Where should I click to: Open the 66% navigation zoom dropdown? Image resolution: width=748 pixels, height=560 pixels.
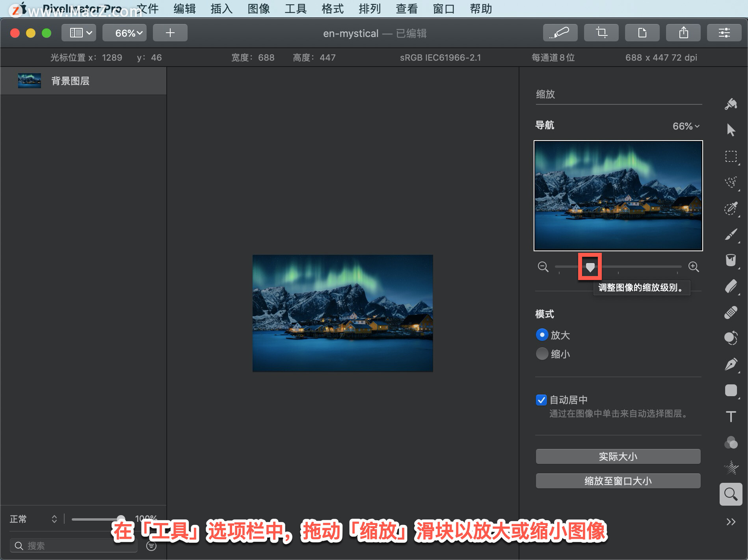pyautogui.click(x=686, y=126)
